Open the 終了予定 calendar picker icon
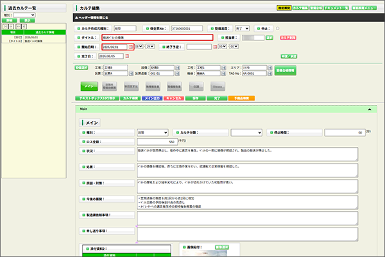Screen dimensions: 385x257 coord(215,47)
